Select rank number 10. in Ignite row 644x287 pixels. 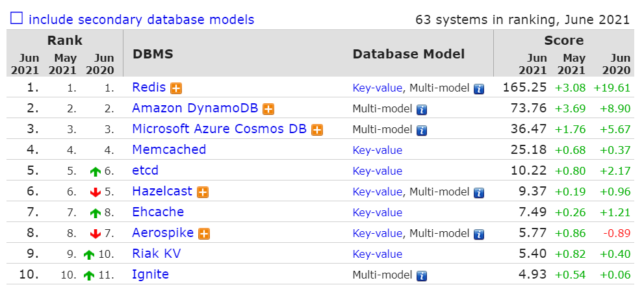click(29, 275)
